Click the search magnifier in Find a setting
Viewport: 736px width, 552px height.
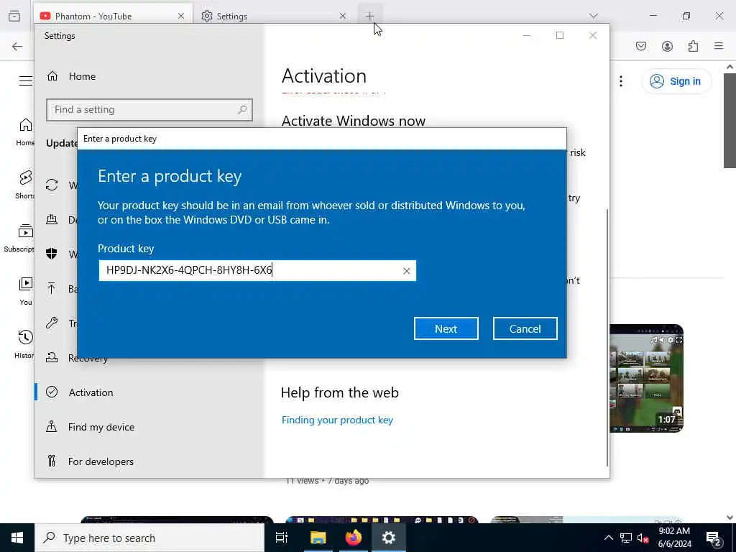click(242, 110)
